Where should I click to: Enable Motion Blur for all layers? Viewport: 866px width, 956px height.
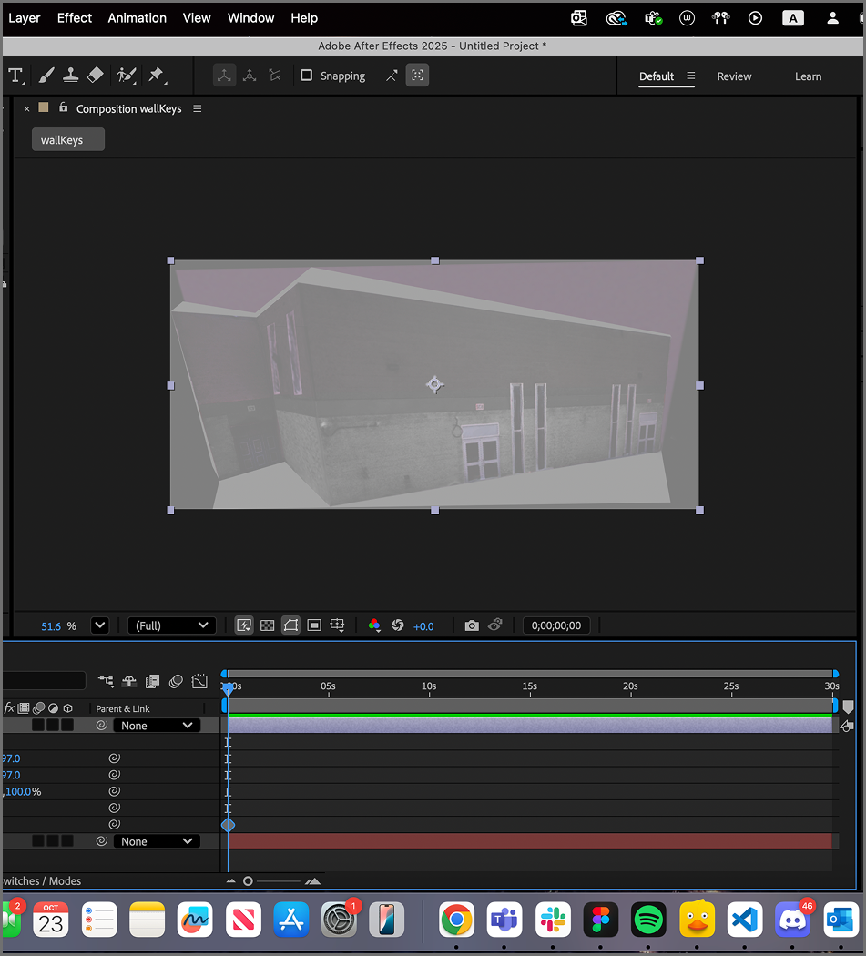click(176, 681)
